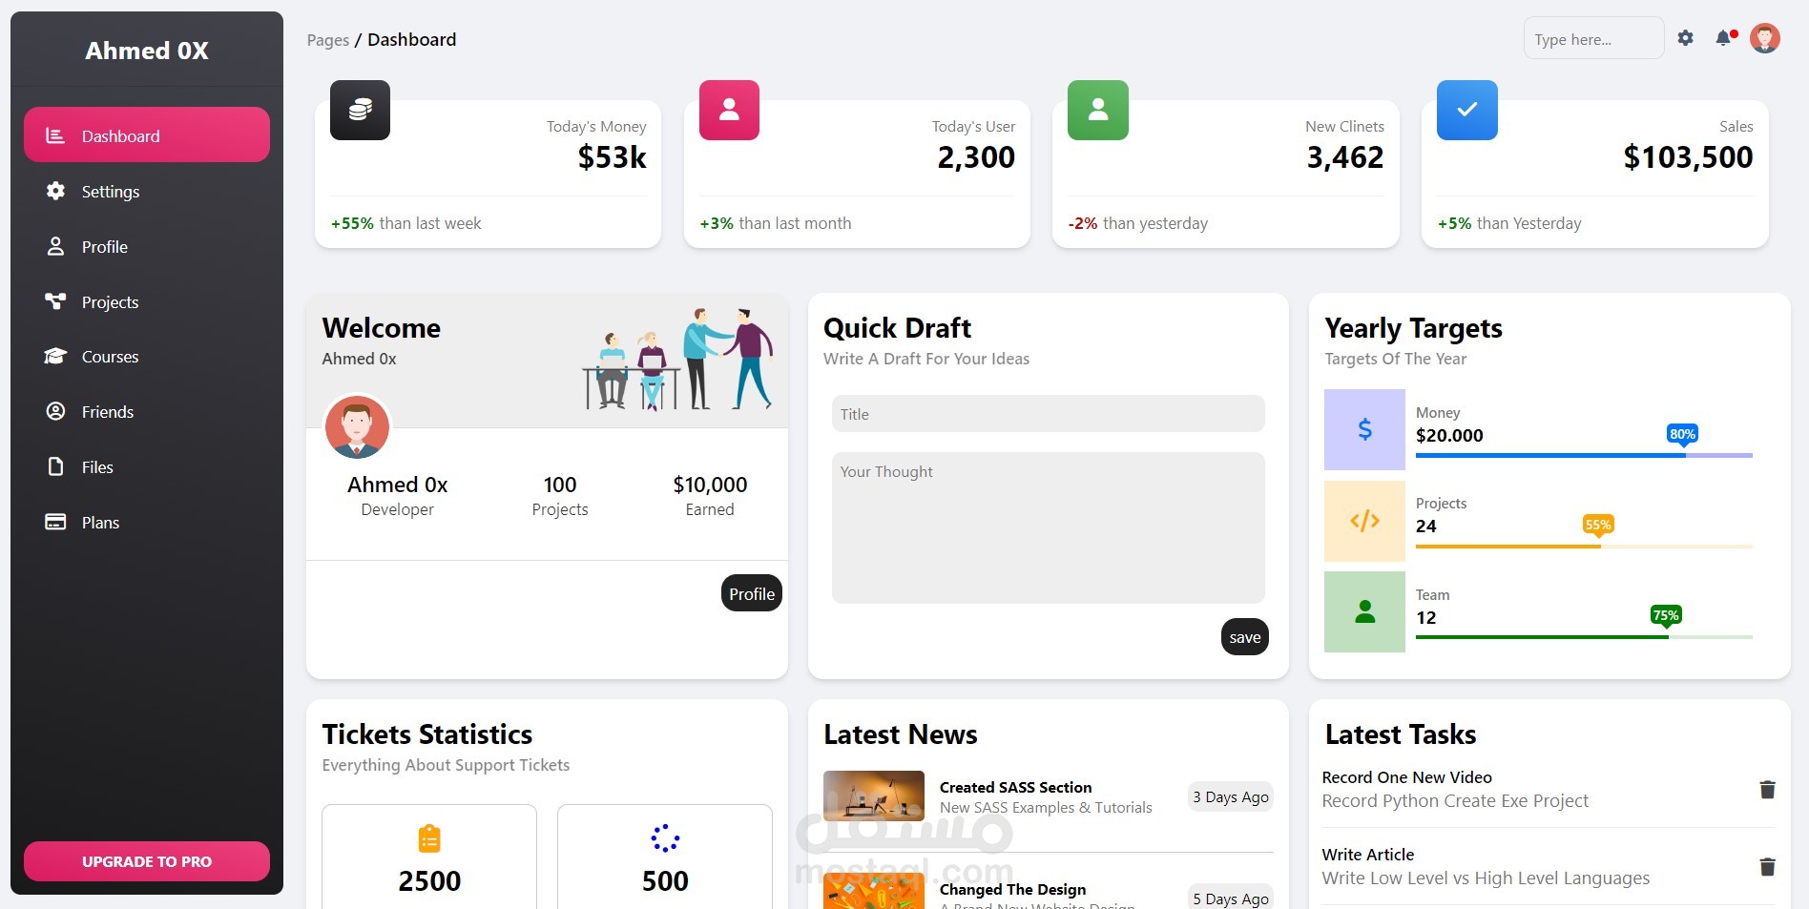Open the Plans sidebar item
Viewport: 1809px width, 909px height.
pyautogui.click(x=147, y=522)
